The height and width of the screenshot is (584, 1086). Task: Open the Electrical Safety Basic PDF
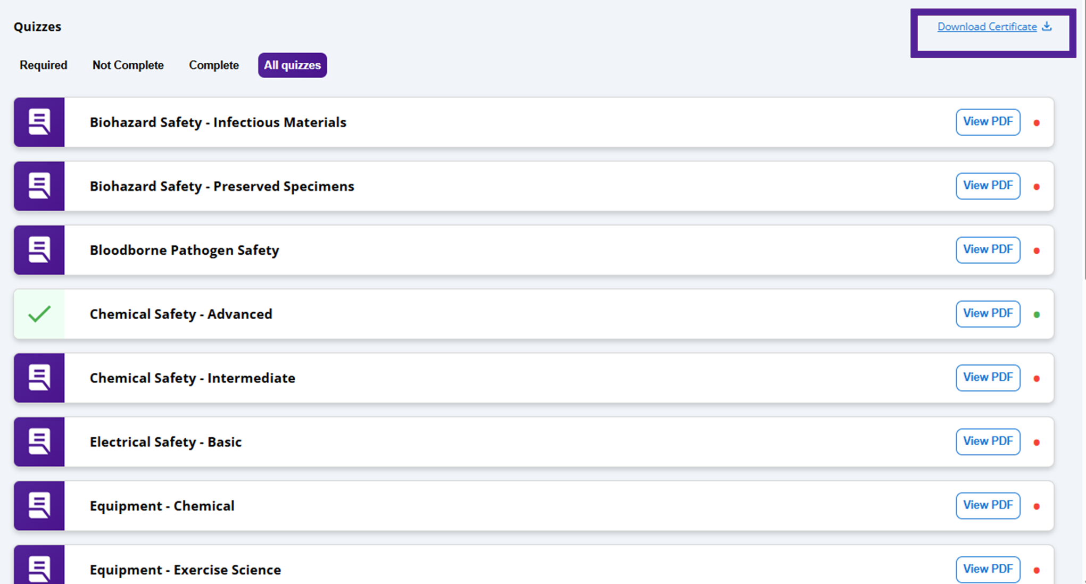coord(988,441)
